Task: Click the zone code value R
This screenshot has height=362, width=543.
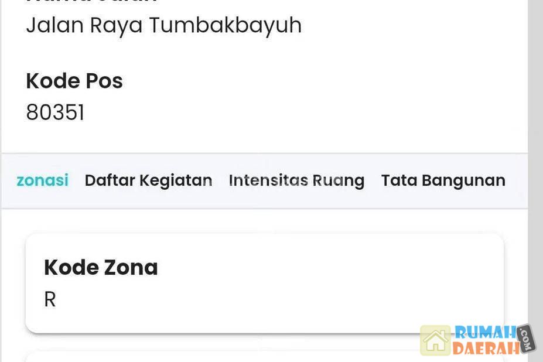Action: pyautogui.click(x=50, y=299)
